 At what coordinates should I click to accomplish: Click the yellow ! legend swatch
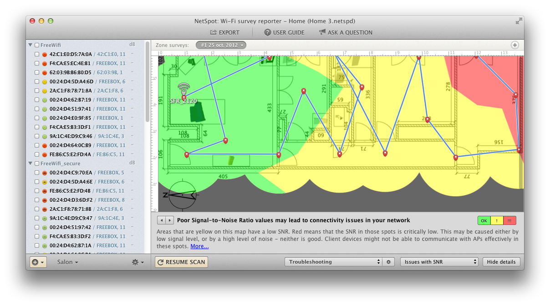(x=497, y=221)
